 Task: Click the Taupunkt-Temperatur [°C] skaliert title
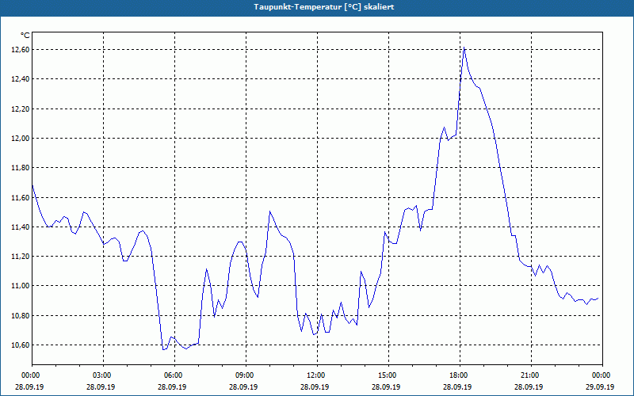(324, 7)
